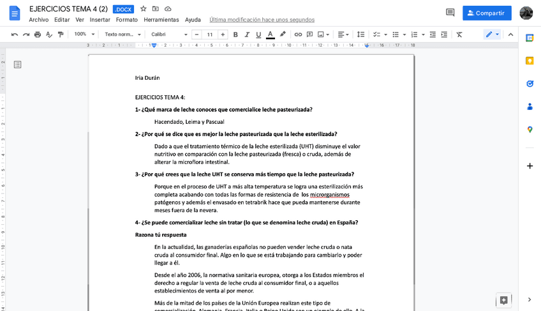This screenshot has height=311, width=541.
Task: Clear formatting from selected text
Action: [459, 34]
